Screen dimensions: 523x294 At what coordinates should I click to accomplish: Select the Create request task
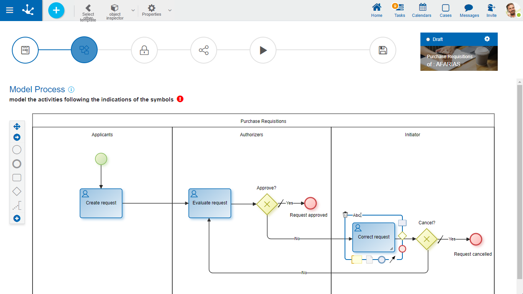[x=101, y=203]
